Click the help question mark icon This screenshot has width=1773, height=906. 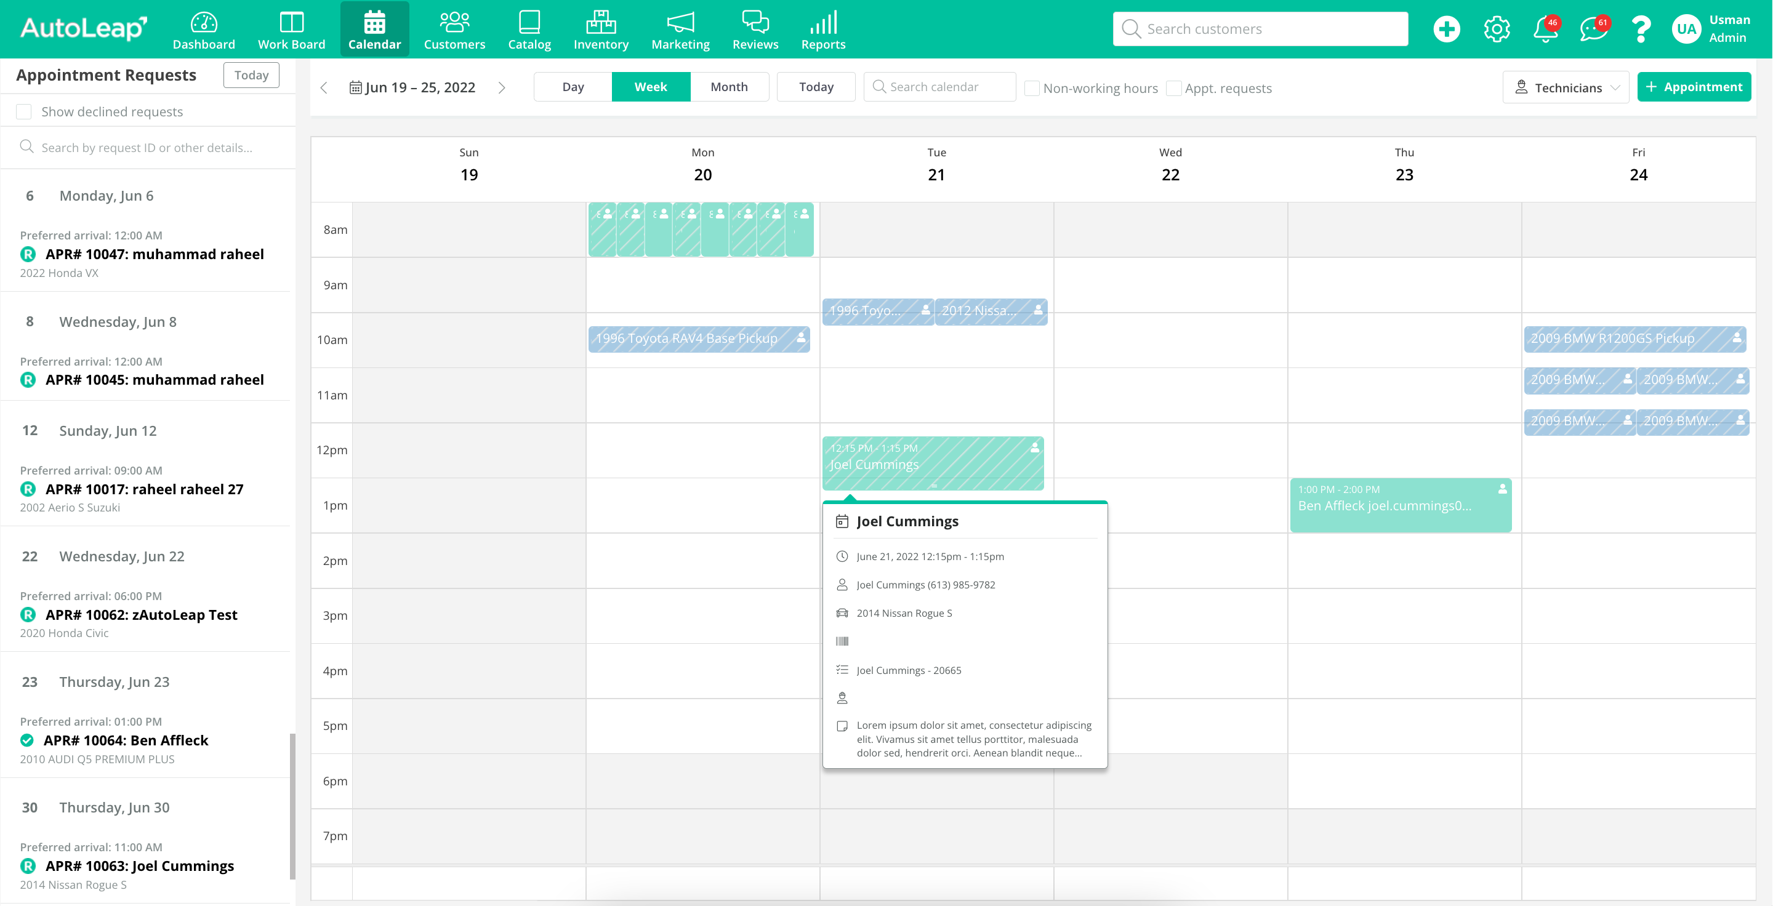1641,29
